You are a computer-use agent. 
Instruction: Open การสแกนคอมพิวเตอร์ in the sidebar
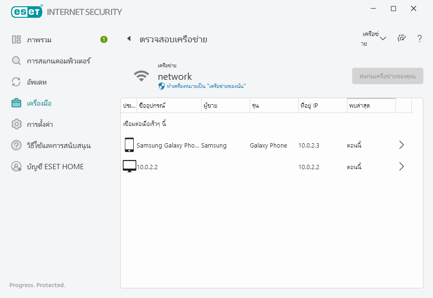pyautogui.click(x=58, y=61)
